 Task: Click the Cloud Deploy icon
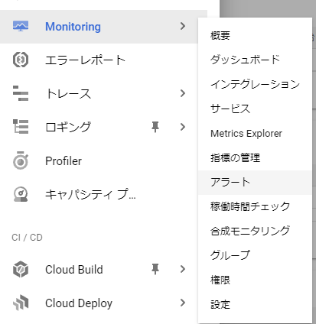click(x=21, y=303)
